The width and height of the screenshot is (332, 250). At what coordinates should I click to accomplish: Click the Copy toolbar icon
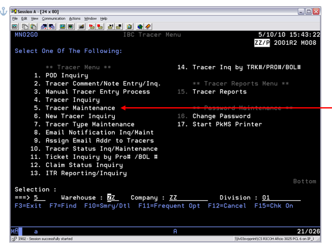pyautogui.click(x=25, y=26)
